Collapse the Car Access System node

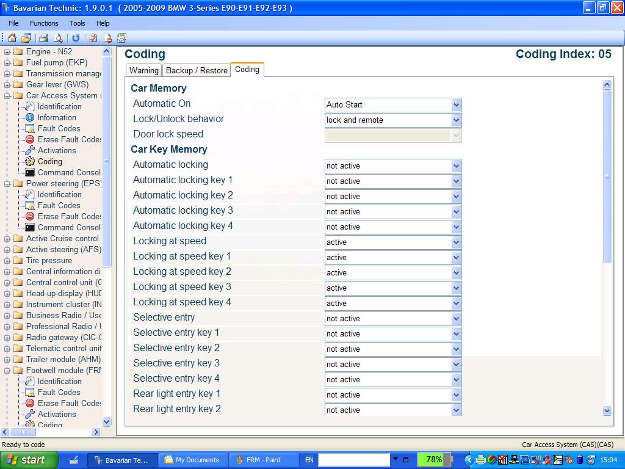7,96
